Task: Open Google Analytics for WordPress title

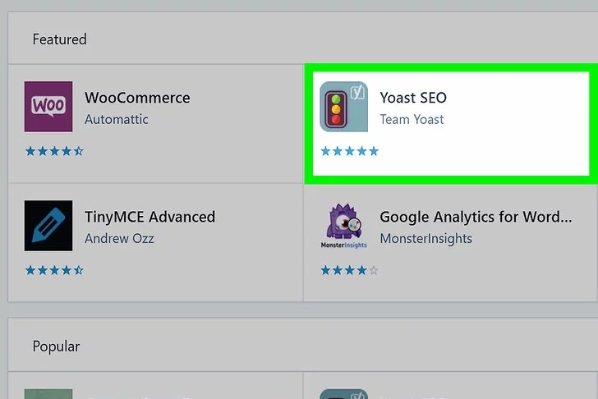Action: (x=476, y=217)
